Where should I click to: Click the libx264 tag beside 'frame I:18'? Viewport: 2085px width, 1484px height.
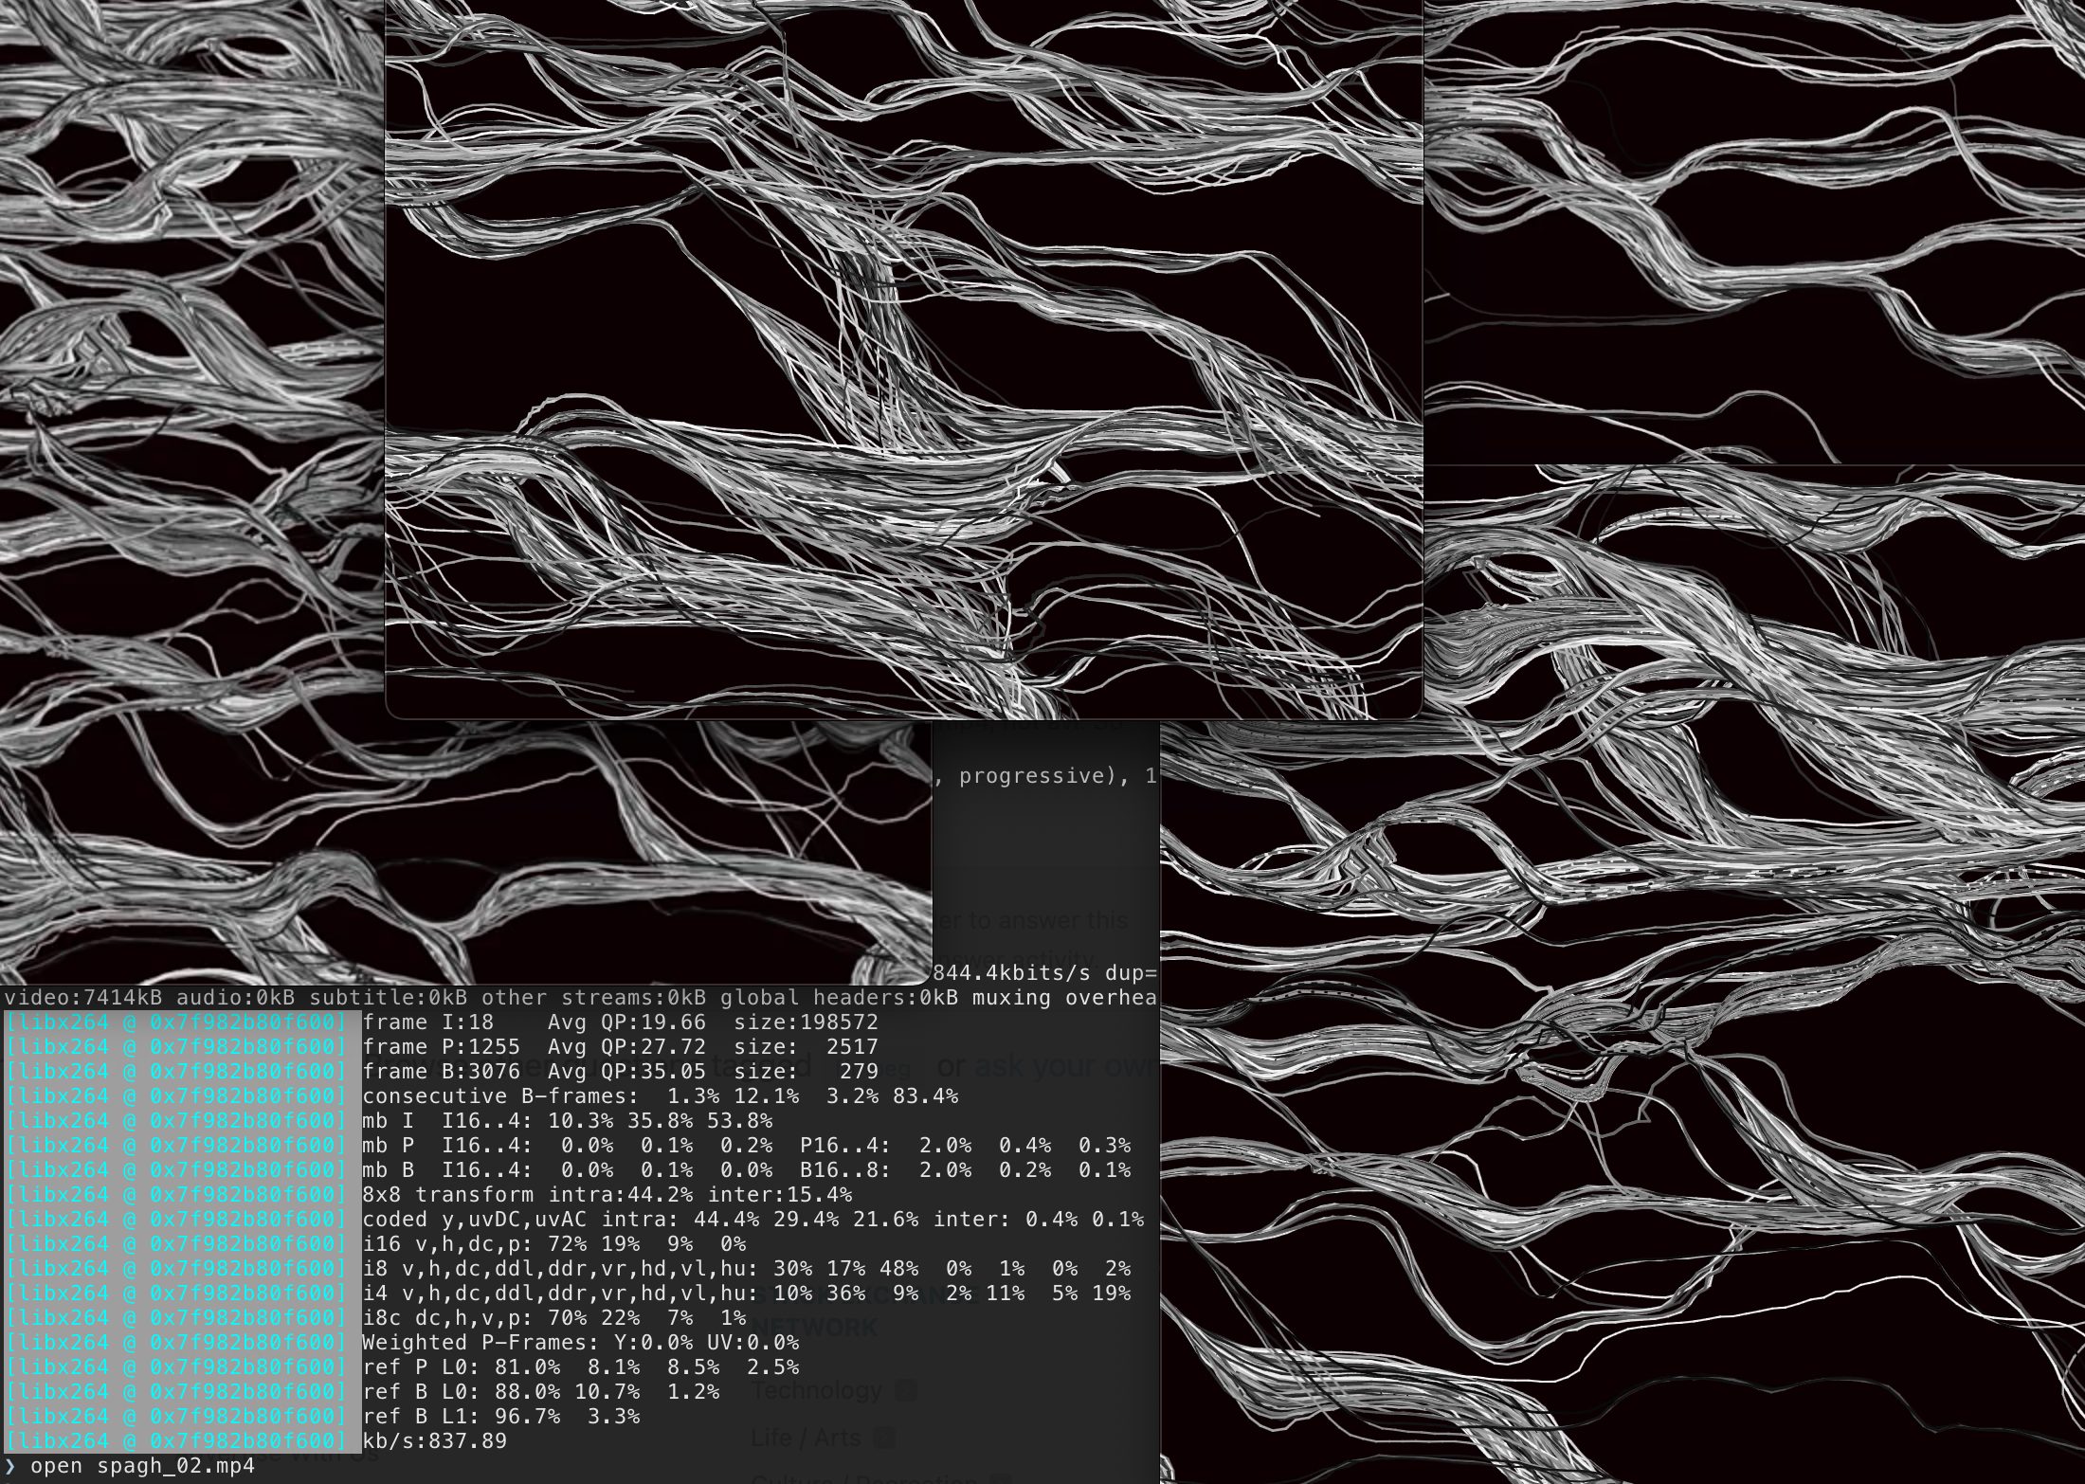(176, 1023)
